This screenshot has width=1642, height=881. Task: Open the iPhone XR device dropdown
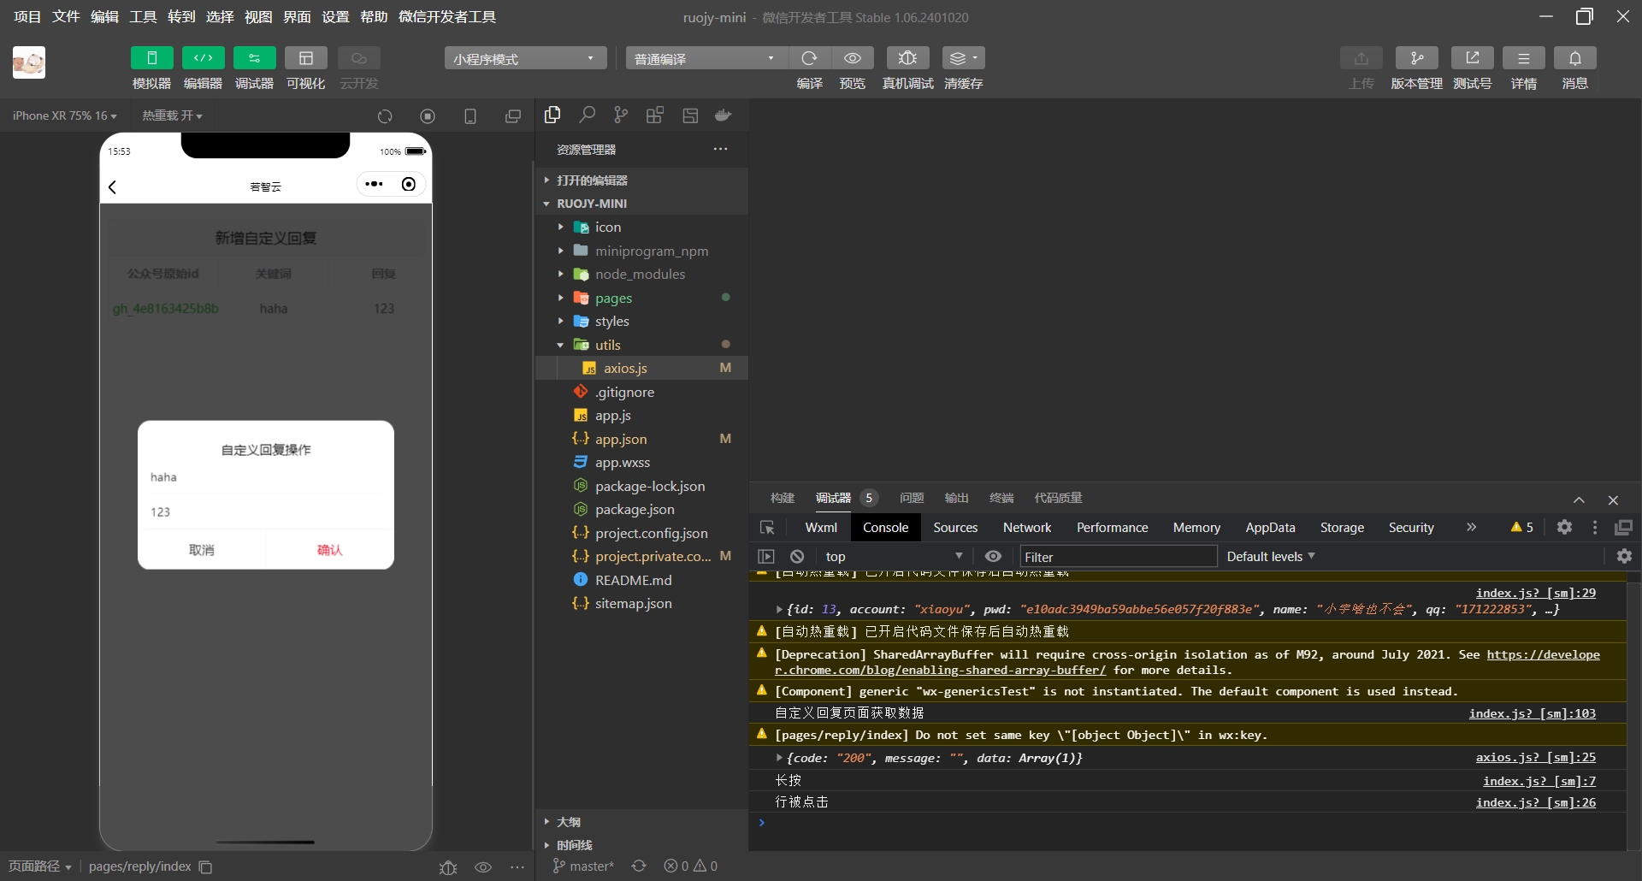[x=65, y=115]
